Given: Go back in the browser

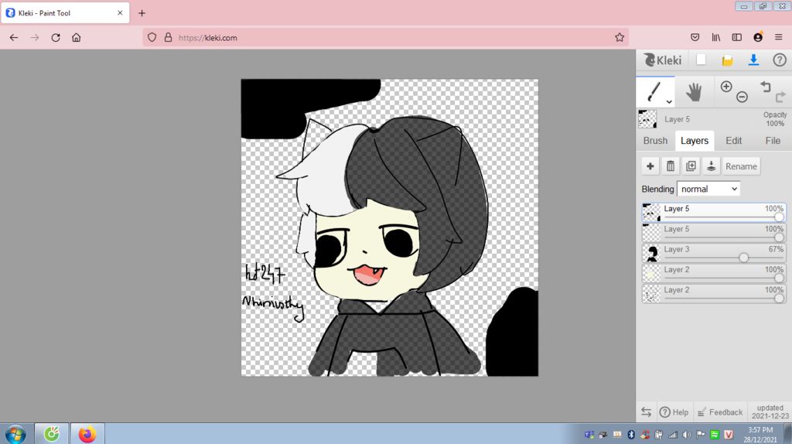Looking at the screenshot, I should pos(14,37).
